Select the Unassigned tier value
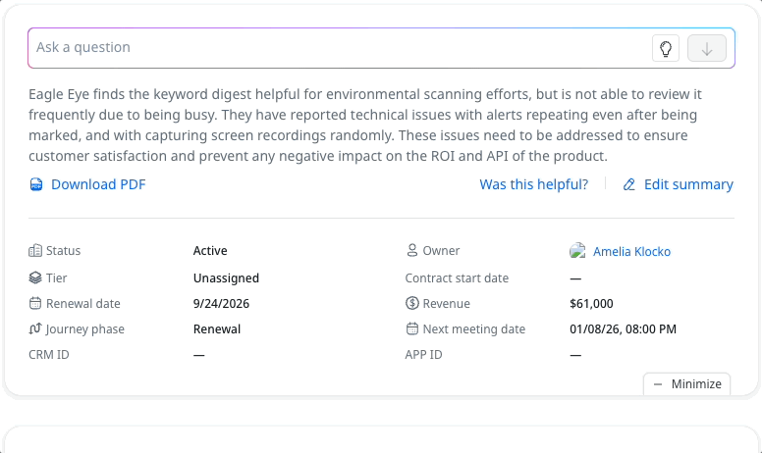 point(226,278)
